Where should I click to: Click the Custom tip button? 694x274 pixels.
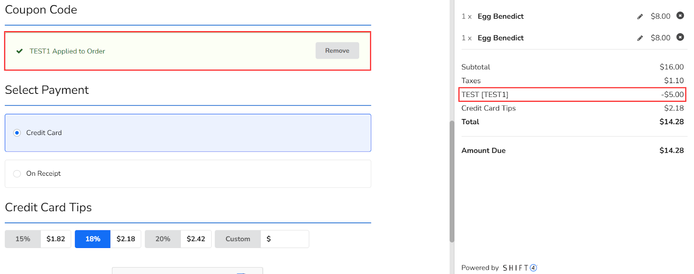point(238,239)
